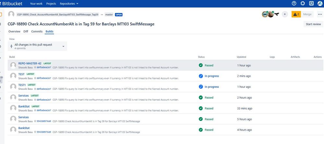Click the Status column header
This screenshot has width=324, height=144.
[x=201, y=57]
